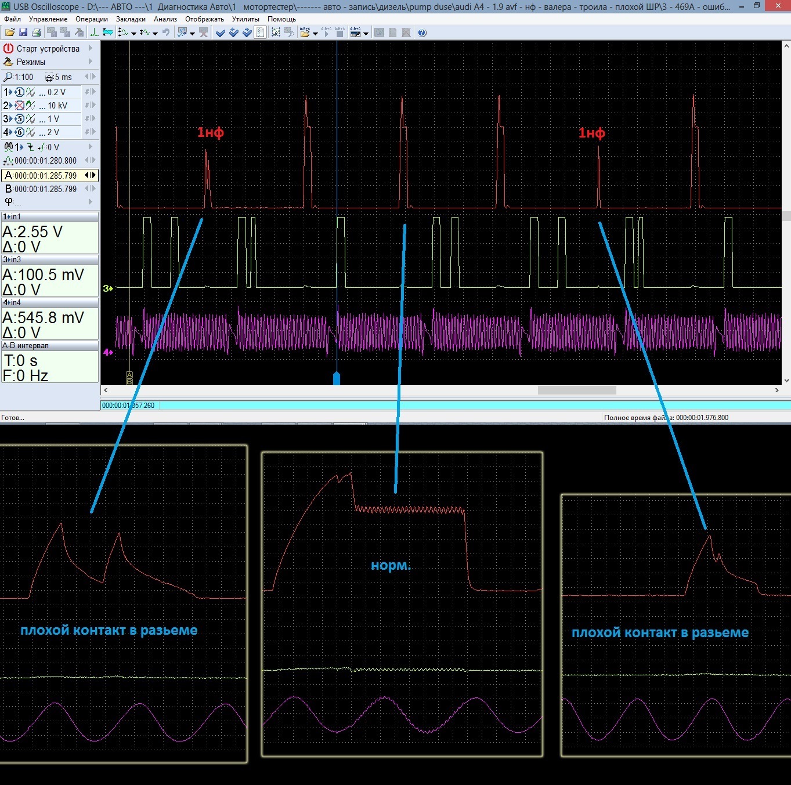
Task: Click the waveform icon on channel 2 row
Action: point(31,106)
